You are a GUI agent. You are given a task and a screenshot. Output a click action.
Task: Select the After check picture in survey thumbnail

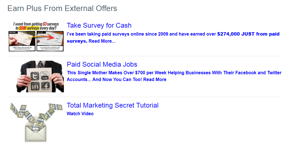(x=50, y=41)
